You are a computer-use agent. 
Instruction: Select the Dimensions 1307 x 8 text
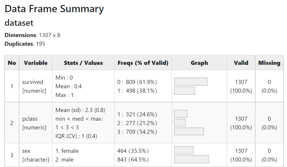click(x=32, y=35)
